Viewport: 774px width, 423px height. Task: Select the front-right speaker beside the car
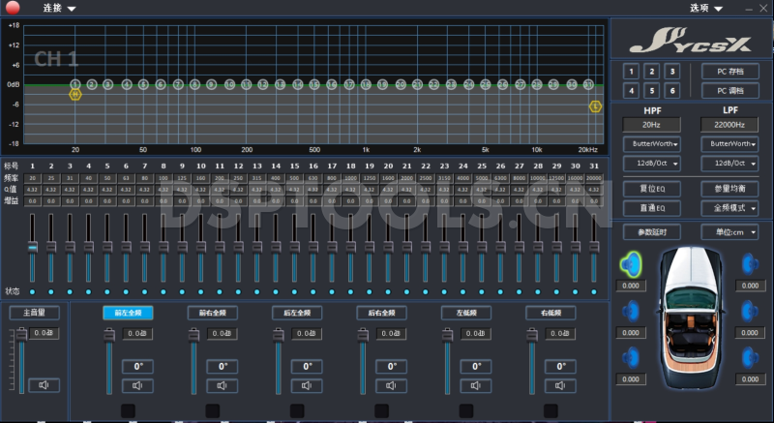pyautogui.click(x=749, y=263)
